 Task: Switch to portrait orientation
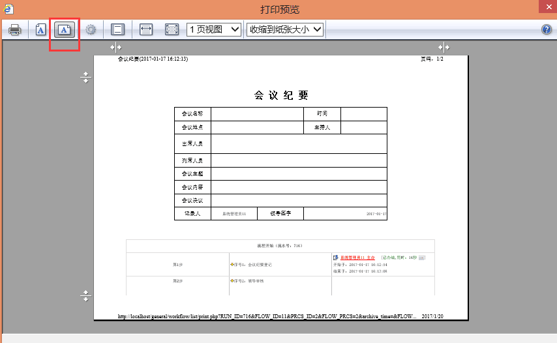pyautogui.click(x=40, y=29)
